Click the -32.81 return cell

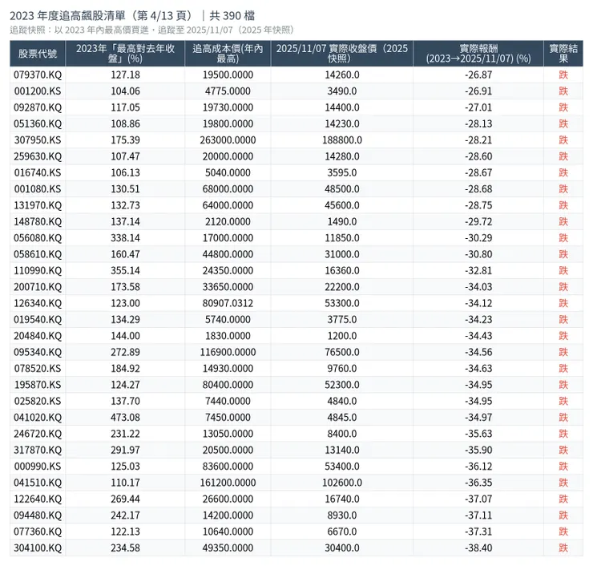click(478, 270)
